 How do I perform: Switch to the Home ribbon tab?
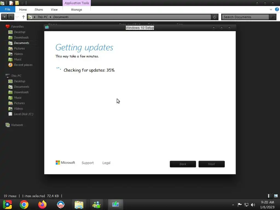tap(23, 10)
